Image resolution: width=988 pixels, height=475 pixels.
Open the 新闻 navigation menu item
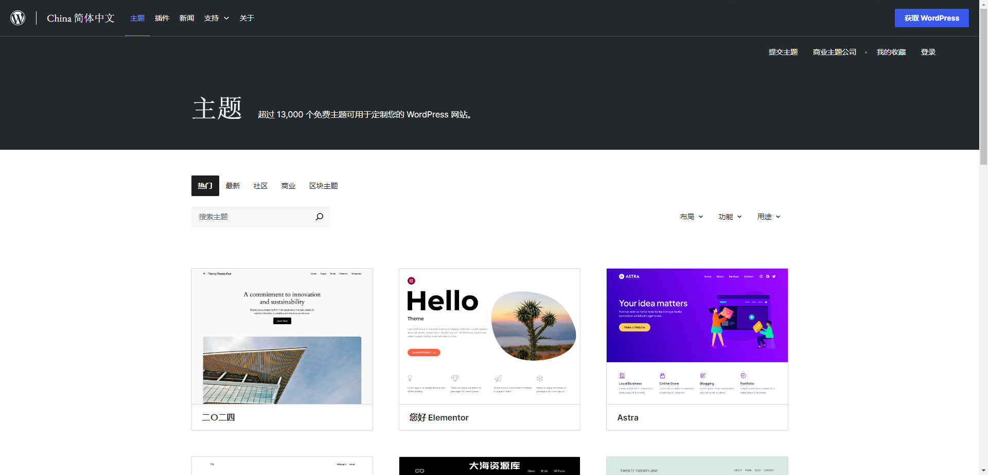[x=187, y=18]
